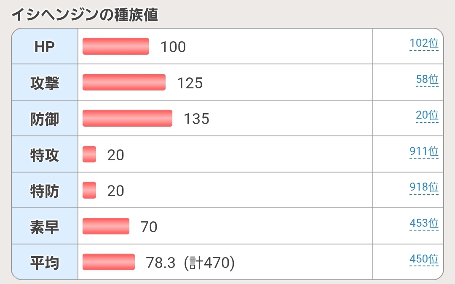Viewport: 455px width, 284px height.
Task: Click the small red 特防 bar
Action: click(x=89, y=190)
